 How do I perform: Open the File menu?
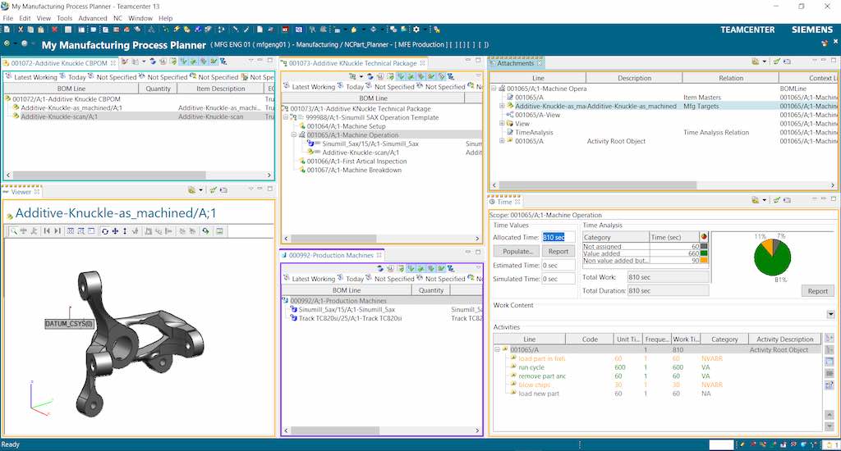(8, 18)
